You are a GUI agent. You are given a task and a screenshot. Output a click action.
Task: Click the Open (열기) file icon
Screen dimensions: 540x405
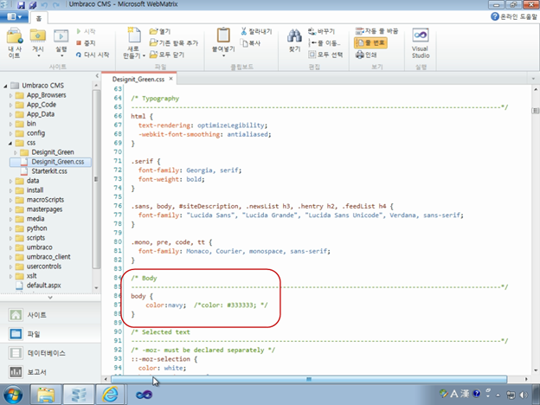[x=160, y=31]
